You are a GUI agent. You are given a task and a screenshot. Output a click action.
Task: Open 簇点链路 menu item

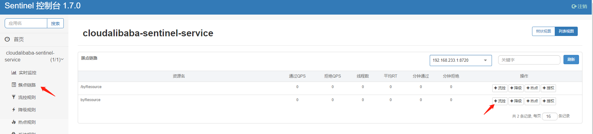(27, 85)
